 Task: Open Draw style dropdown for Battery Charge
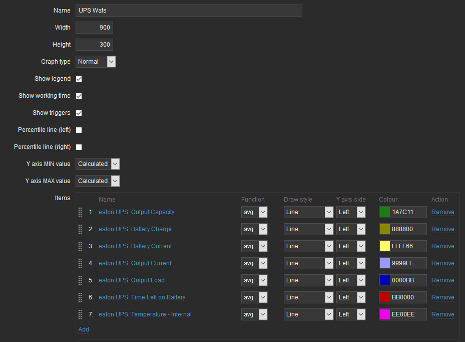pyautogui.click(x=308, y=229)
